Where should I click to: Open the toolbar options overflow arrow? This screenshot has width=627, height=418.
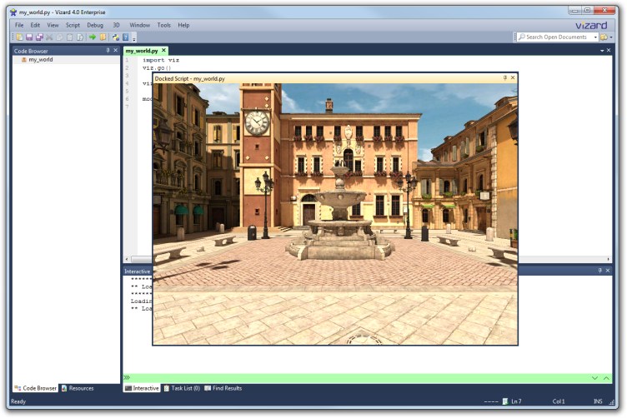pyautogui.click(x=134, y=38)
